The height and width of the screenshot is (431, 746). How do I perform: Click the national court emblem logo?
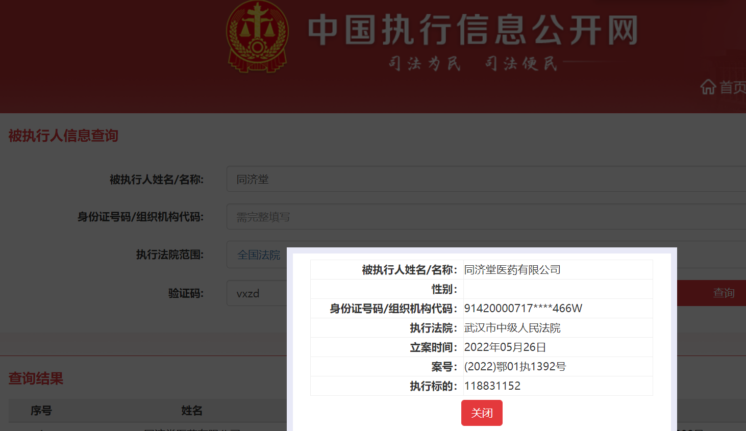click(258, 37)
